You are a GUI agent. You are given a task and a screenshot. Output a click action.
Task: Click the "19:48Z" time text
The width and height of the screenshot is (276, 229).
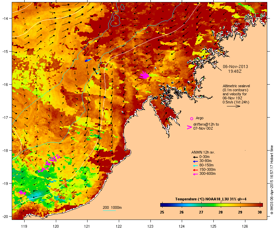[235, 71]
